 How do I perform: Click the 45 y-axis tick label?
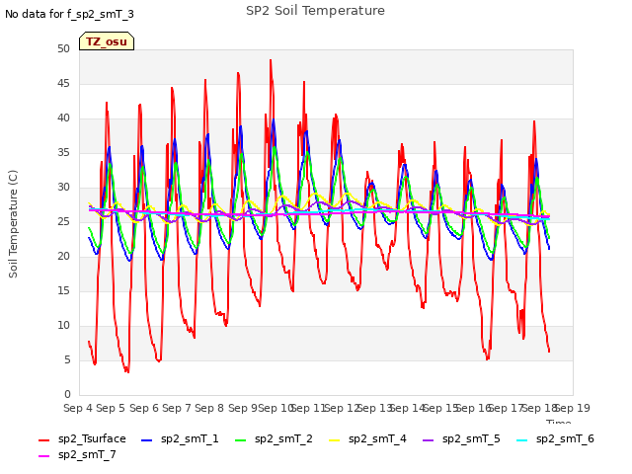click(x=63, y=83)
